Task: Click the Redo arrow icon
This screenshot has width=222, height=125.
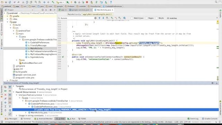Action: click(18, 2)
